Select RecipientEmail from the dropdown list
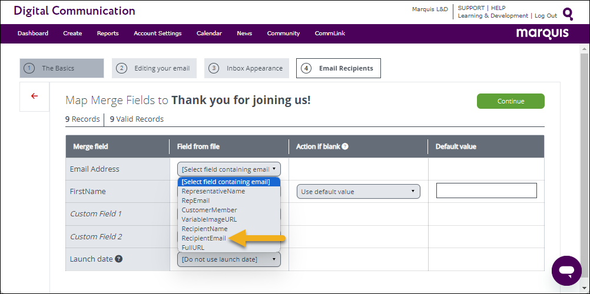The width and height of the screenshot is (590, 294). [x=204, y=238]
